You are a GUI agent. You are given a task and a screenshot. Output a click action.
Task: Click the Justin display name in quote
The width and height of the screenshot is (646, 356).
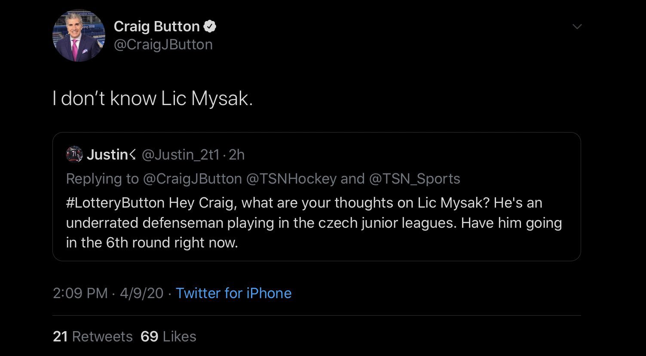click(x=107, y=154)
